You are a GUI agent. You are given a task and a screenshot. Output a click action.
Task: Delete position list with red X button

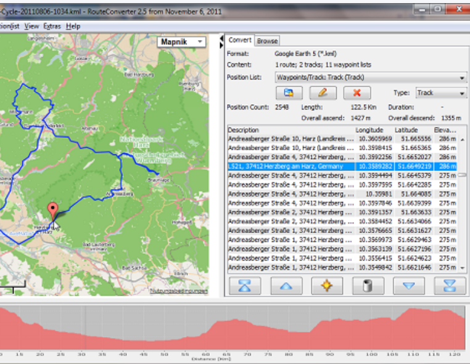pyautogui.click(x=356, y=93)
